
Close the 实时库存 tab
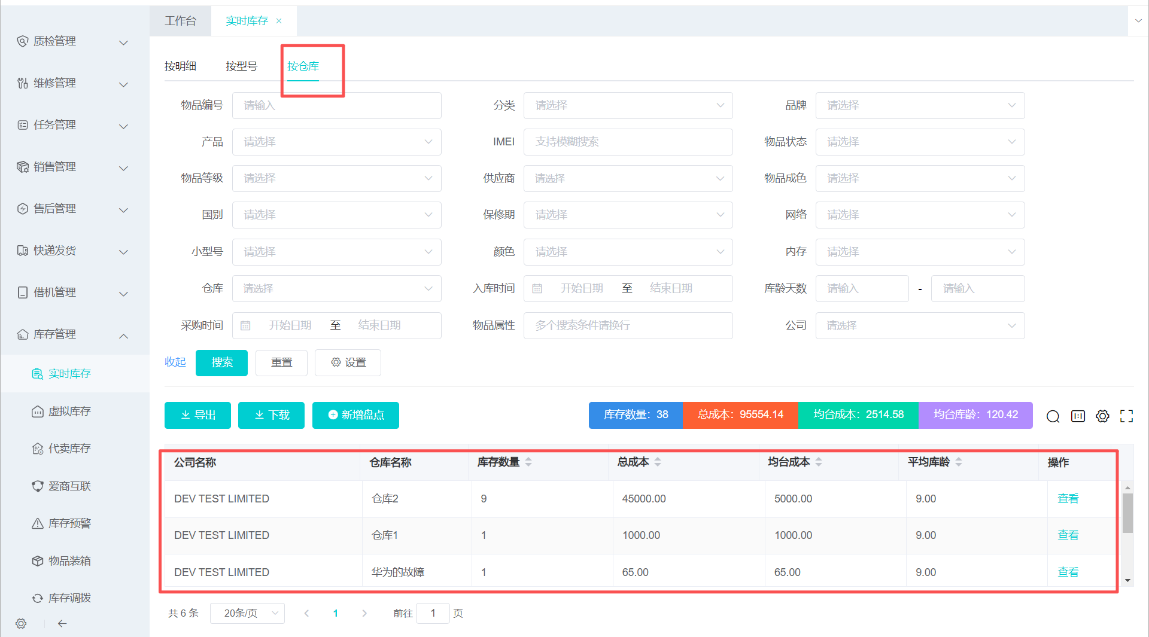coord(279,21)
